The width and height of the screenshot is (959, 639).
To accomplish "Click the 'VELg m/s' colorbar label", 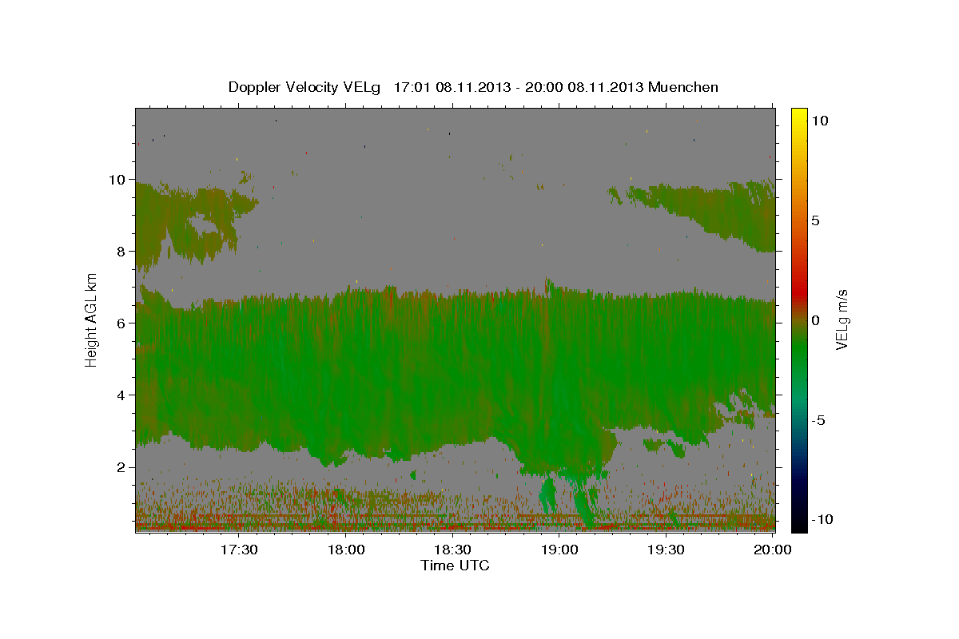I will coord(842,319).
